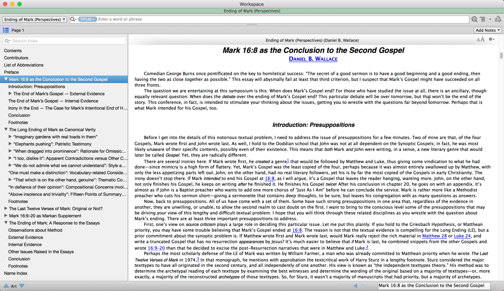Expand "Imaginary gardens with real toads in them"
Image resolution: width=504 pixels, height=291 pixels.
point(10,137)
